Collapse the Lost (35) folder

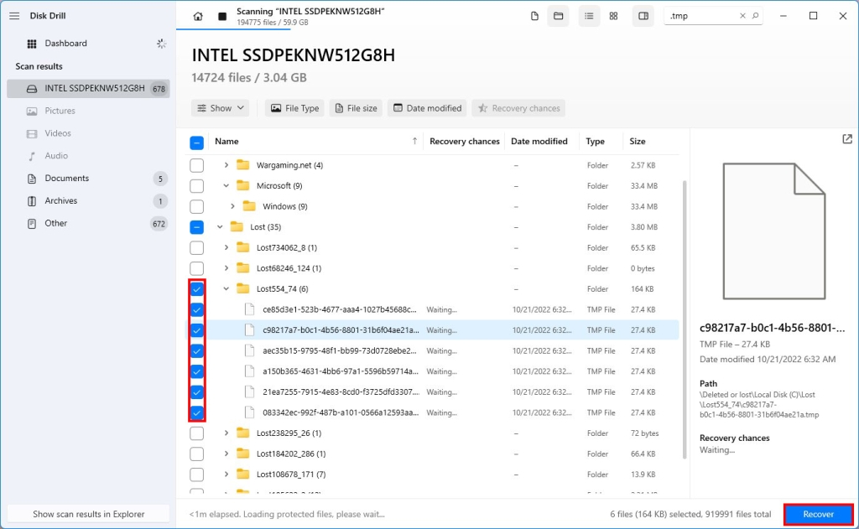(220, 226)
